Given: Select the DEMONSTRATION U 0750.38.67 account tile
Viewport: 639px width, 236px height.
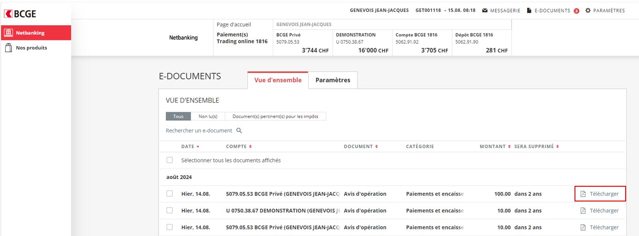Looking at the screenshot, I should coord(363,43).
